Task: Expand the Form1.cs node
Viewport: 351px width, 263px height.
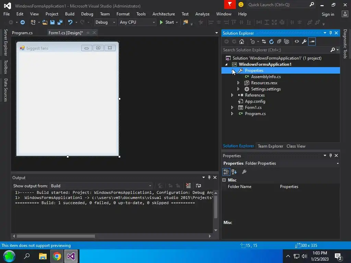Action: (232, 108)
